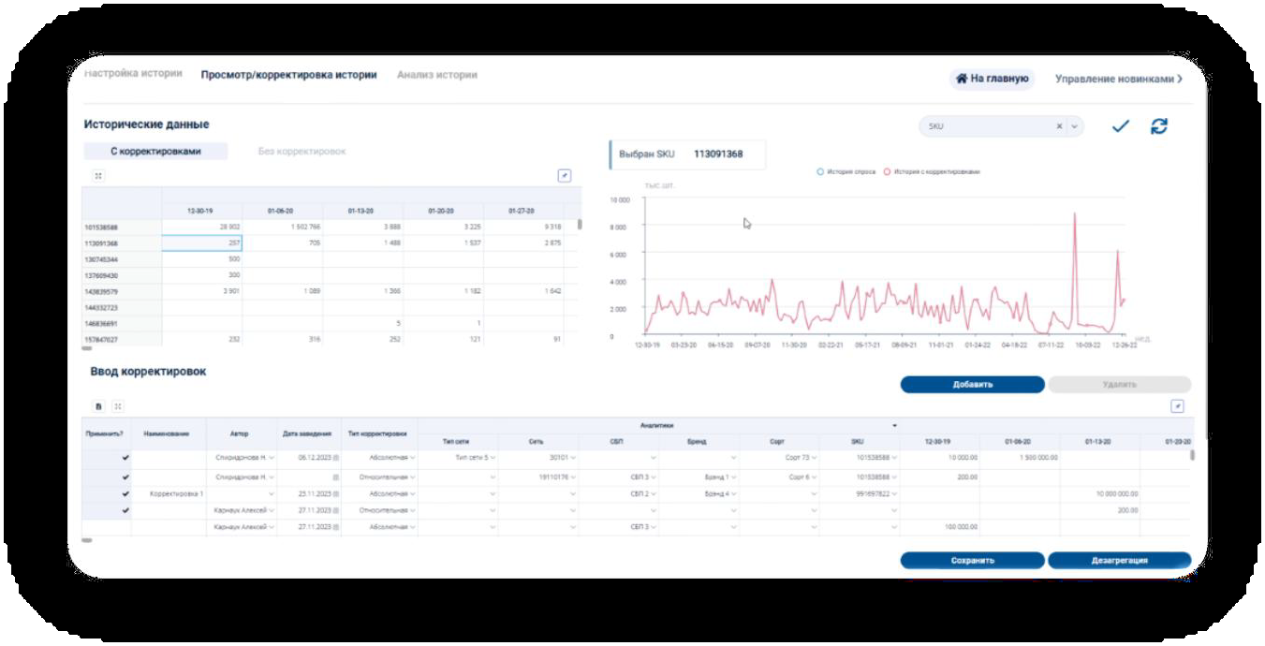
Task: Select SKU row 157847027 in history table
Action: click(122, 339)
